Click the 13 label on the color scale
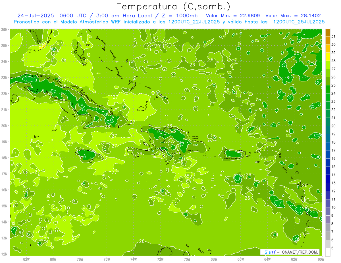 pos(333,183)
